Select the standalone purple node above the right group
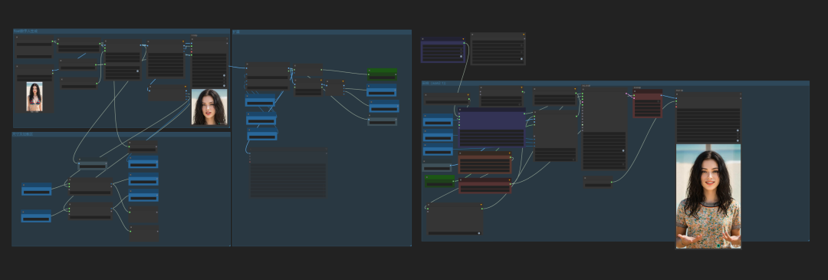The height and width of the screenshot is (280, 828). (443, 50)
